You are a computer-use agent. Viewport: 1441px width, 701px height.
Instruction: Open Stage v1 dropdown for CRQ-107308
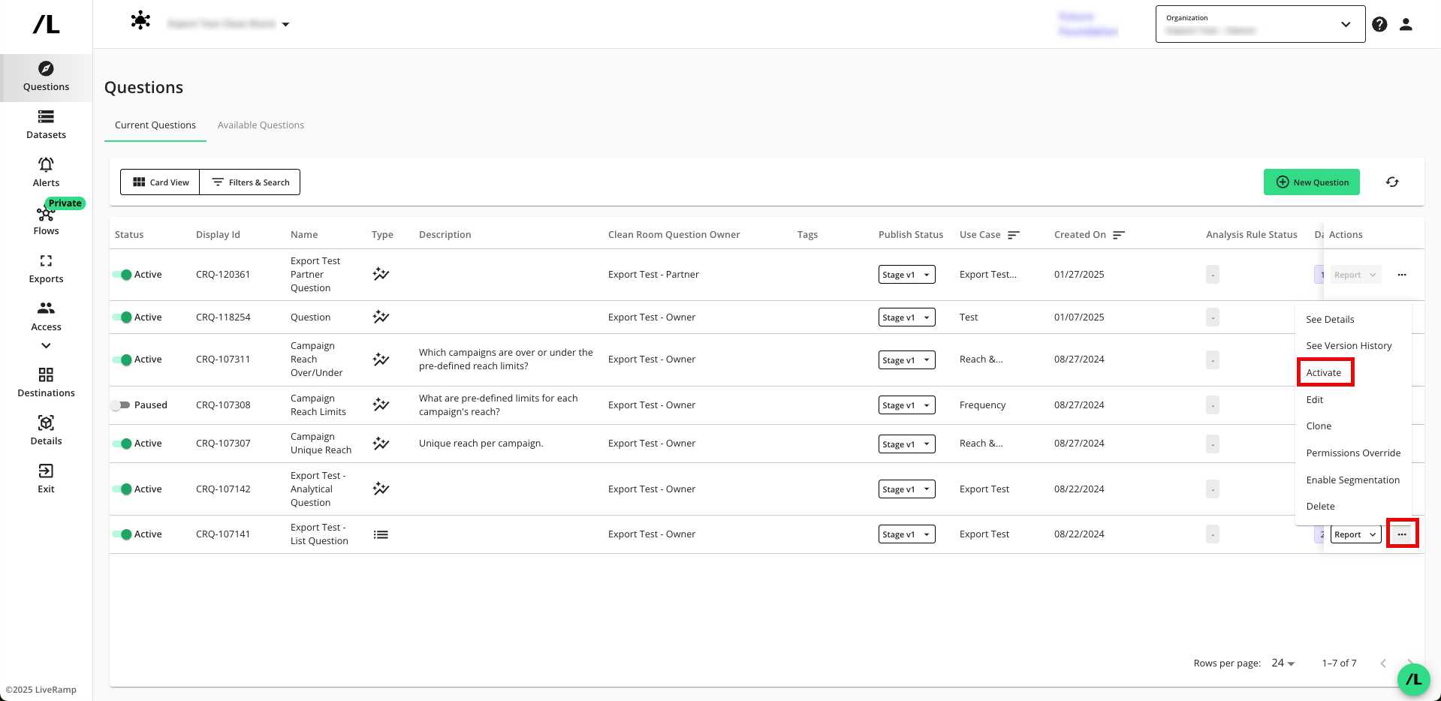tap(906, 405)
